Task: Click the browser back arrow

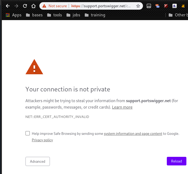Action: tap(8, 6)
